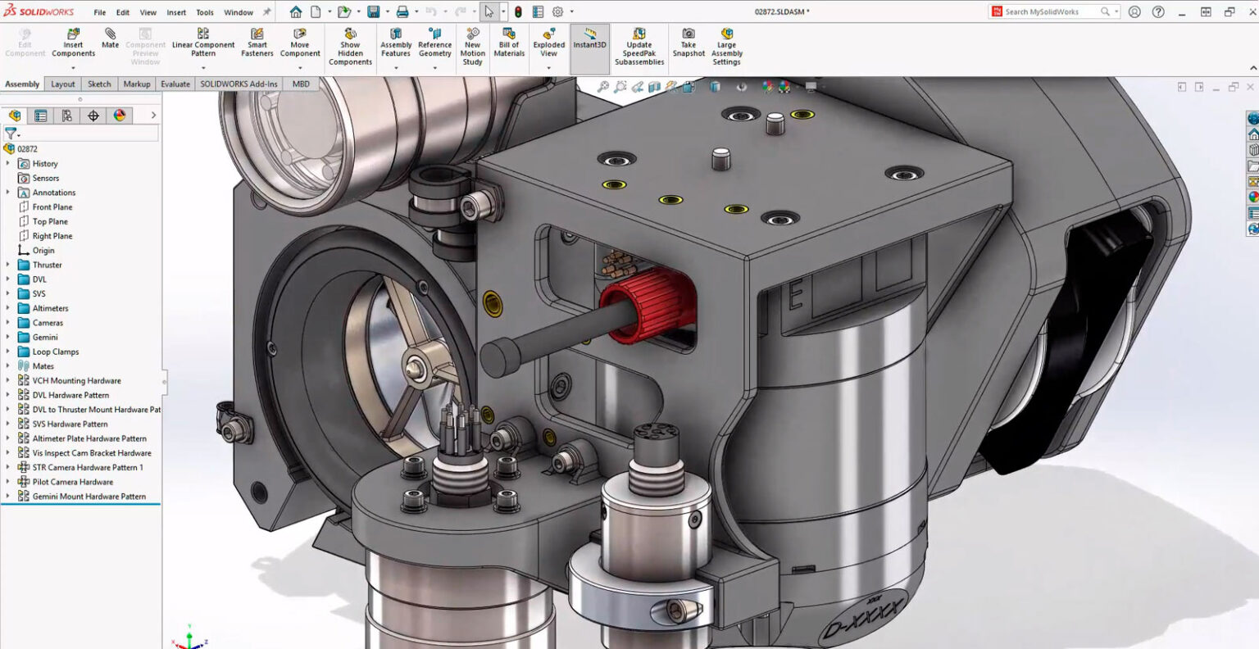Image resolution: width=1259 pixels, height=649 pixels.
Task: Click the Home icon in quick access toolbar
Action: (296, 11)
